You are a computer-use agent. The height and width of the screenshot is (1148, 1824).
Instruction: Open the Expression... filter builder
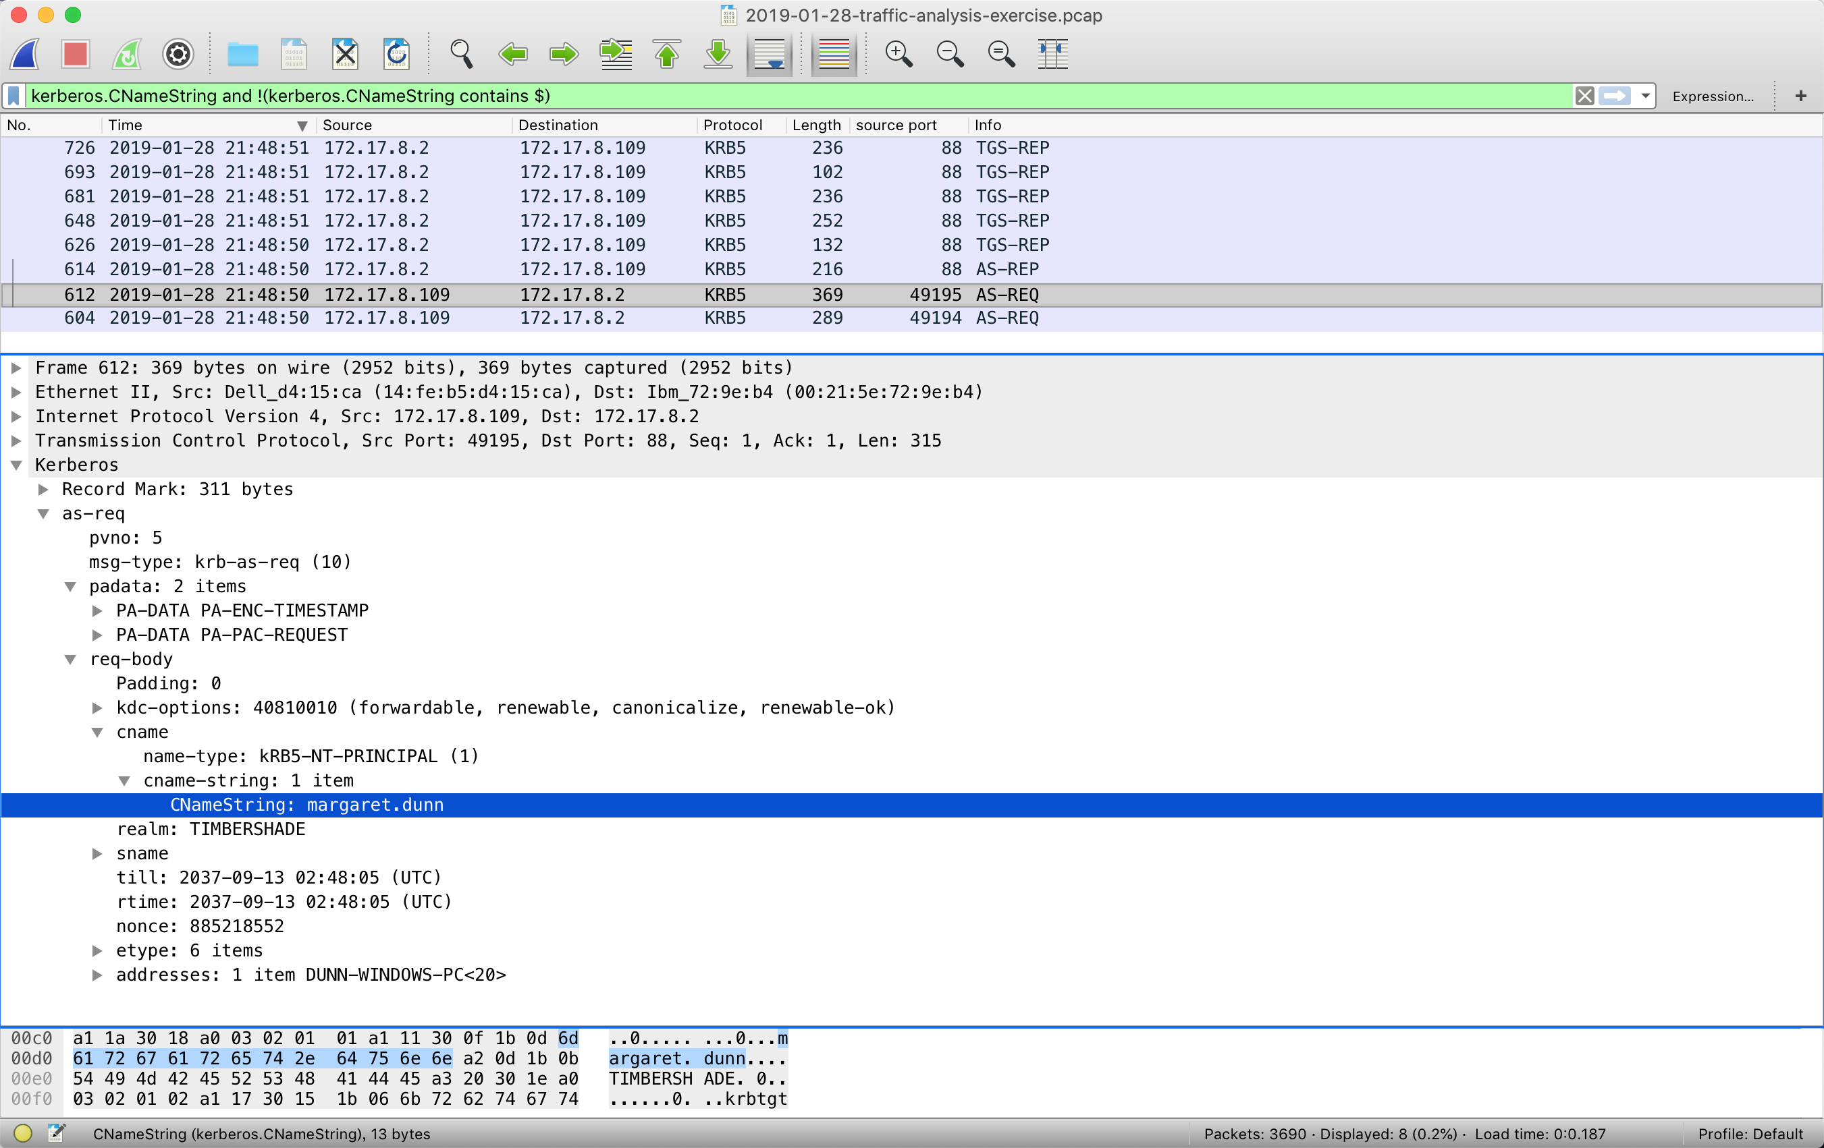pos(1712,96)
